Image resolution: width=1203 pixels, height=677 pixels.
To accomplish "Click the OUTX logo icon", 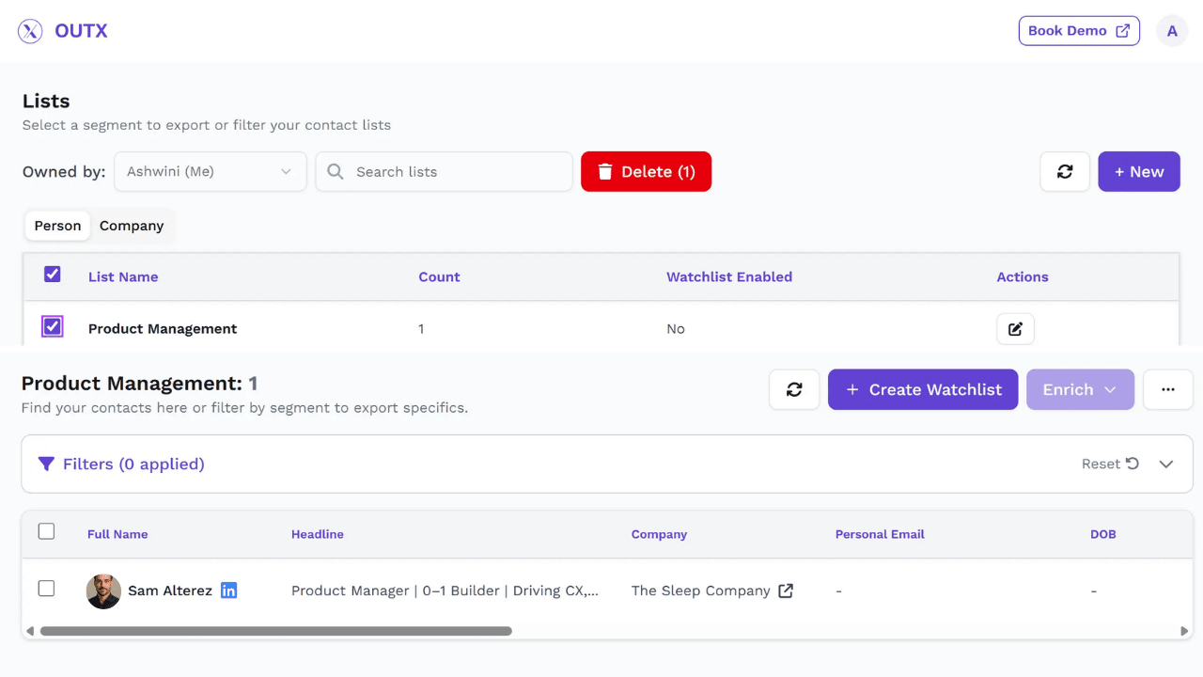I will click(x=30, y=31).
